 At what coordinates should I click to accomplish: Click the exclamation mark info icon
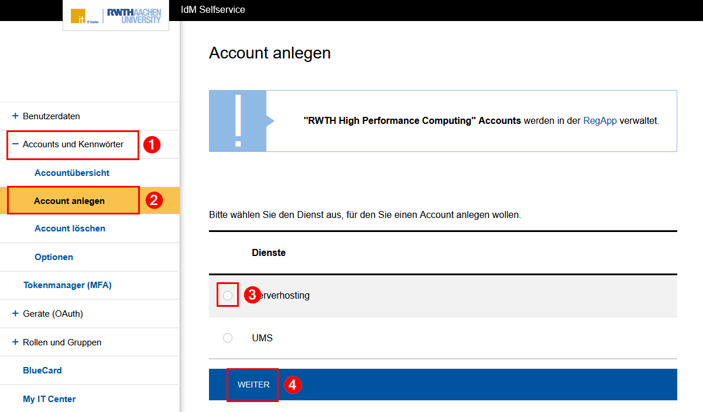coord(238,120)
